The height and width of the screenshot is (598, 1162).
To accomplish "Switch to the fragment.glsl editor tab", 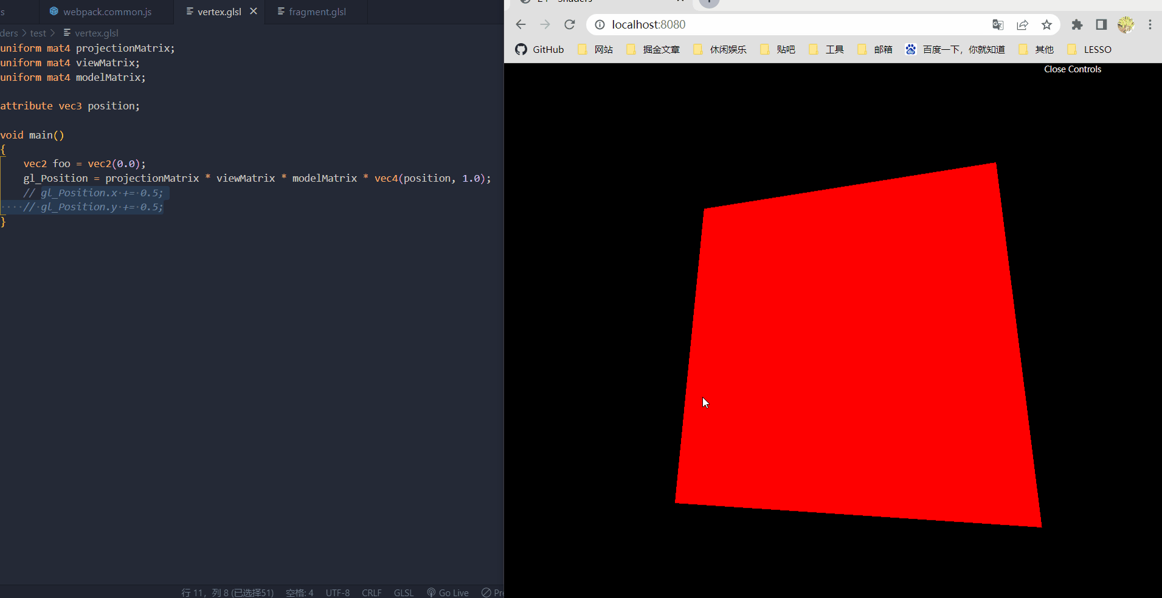I will pyautogui.click(x=316, y=12).
